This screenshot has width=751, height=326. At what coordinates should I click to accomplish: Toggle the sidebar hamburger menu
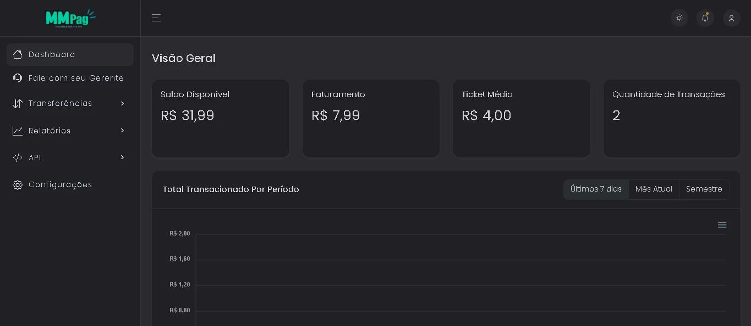[156, 18]
